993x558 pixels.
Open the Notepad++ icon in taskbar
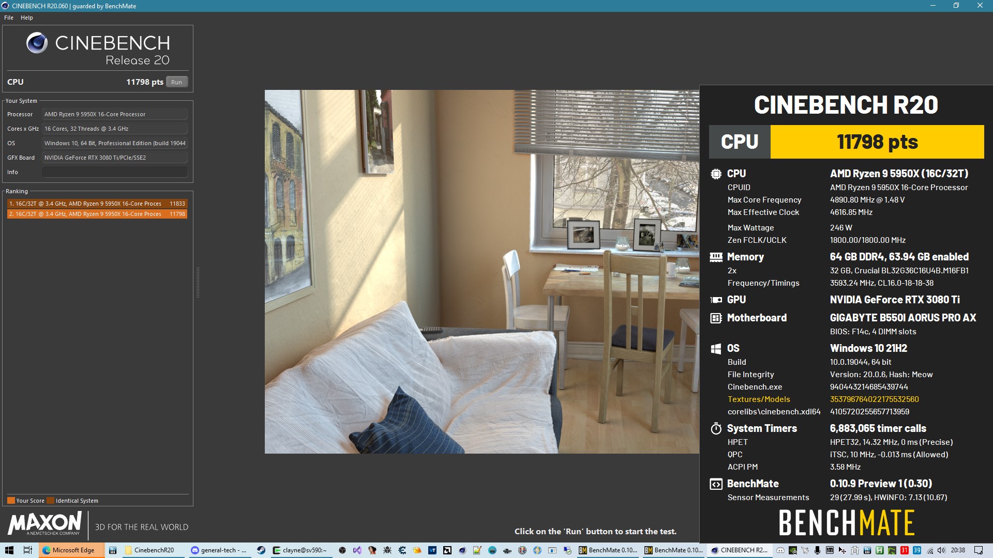(477, 550)
